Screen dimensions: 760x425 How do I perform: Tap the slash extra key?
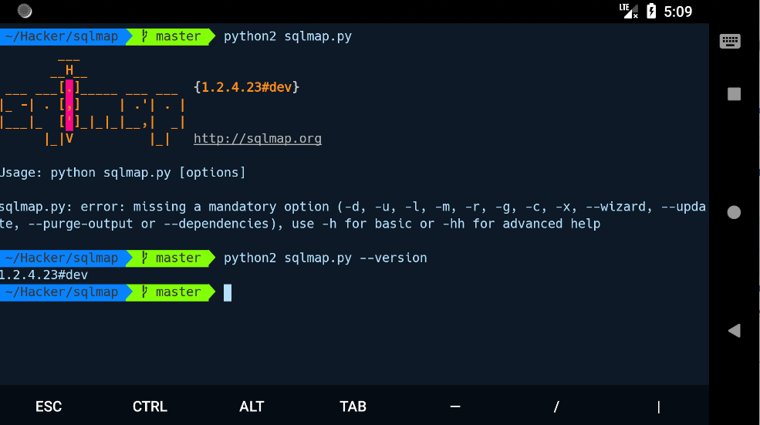click(556, 406)
